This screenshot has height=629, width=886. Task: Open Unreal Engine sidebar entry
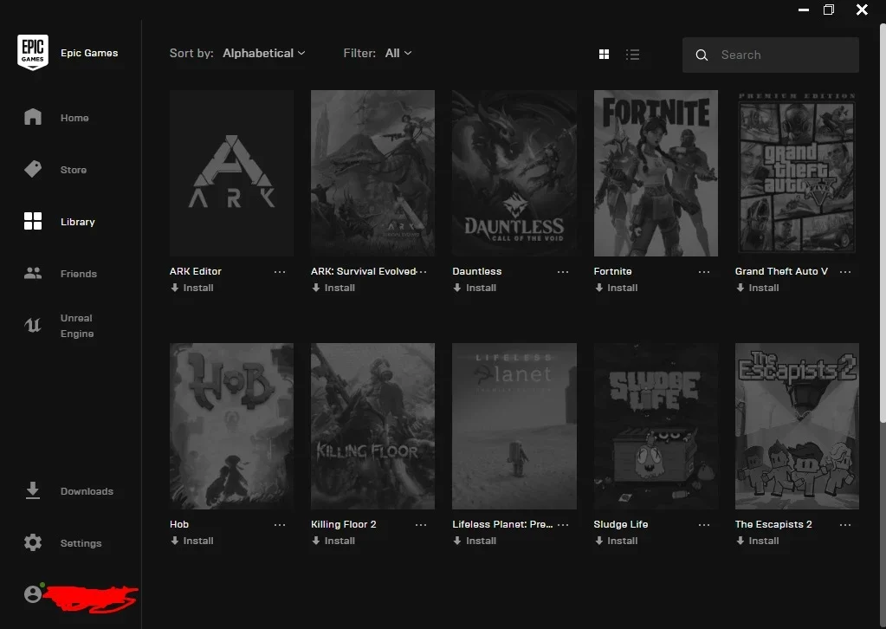click(x=77, y=326)
